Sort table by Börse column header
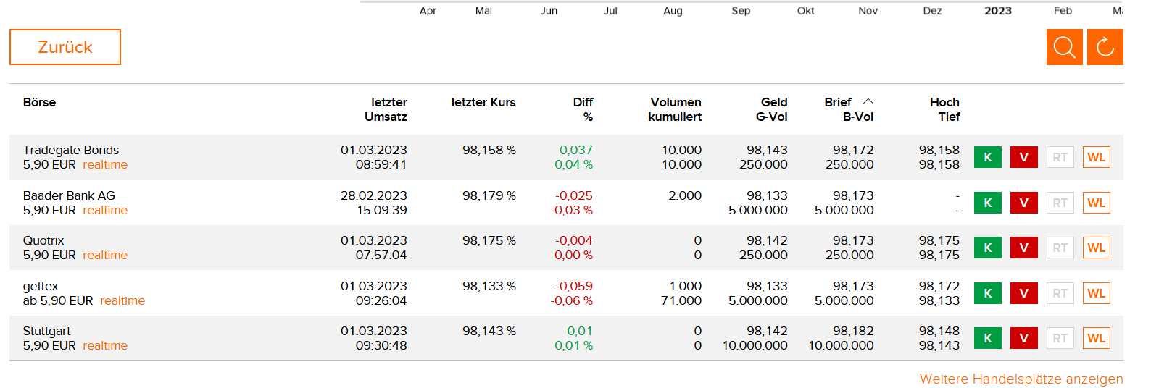The height and width of the screenshot is (388, 1151). click(39, 102)
